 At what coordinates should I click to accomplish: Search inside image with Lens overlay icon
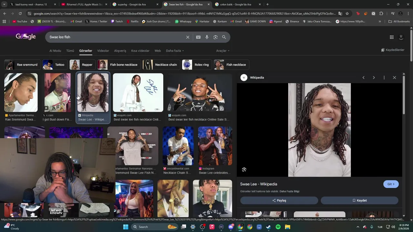[x=244, y=169]
